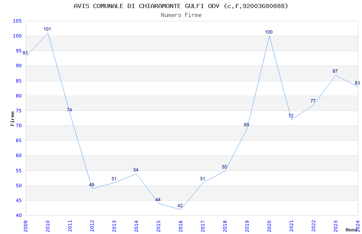Select the x-axis year label 2018
Image resolution: width=362 pixels, height=234 pixels.
coord(225,226)
